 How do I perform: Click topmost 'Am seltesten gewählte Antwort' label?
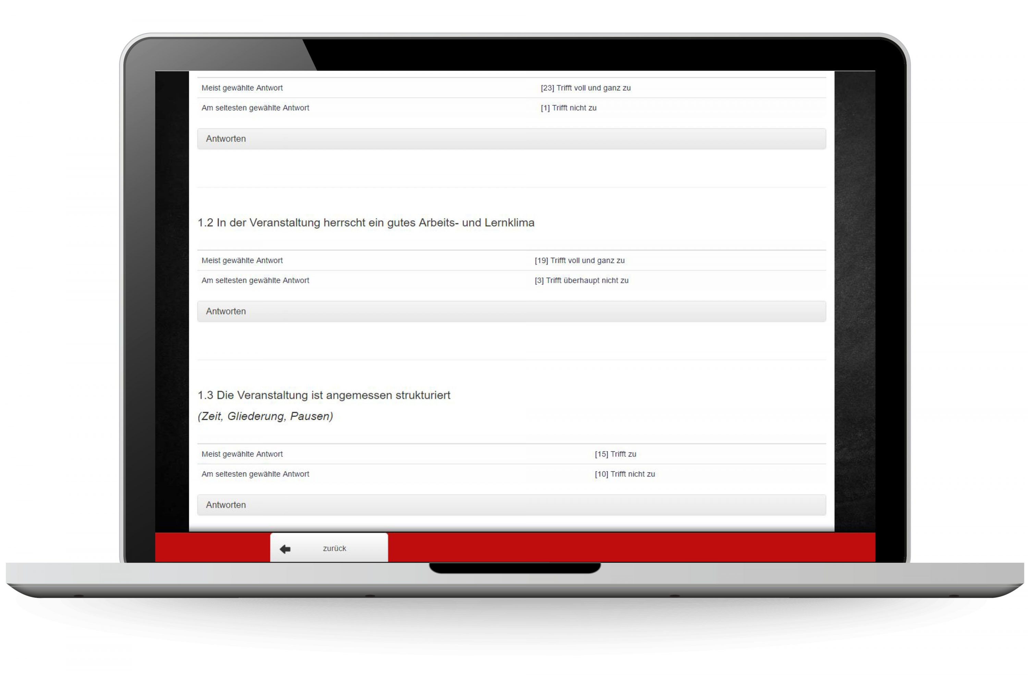coord(255,108)
